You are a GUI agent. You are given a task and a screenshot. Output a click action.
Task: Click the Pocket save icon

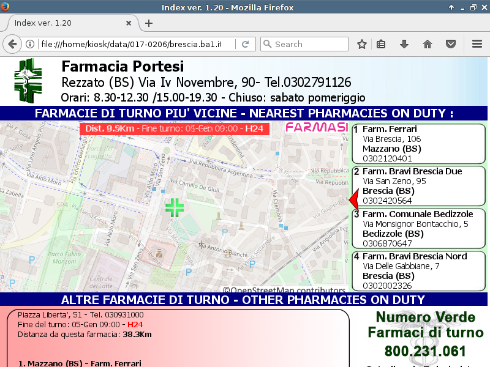click(451, 44)
